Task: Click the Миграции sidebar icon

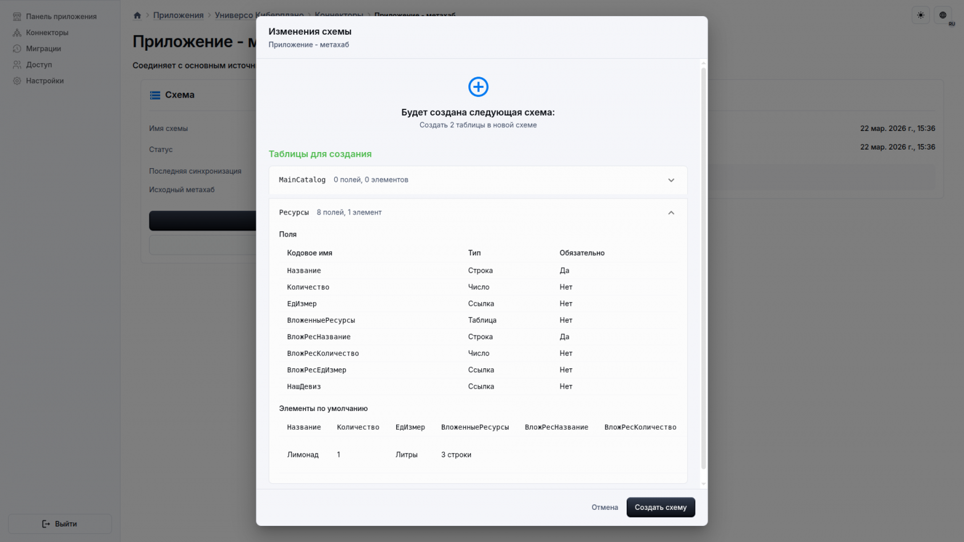Action: point(17,49)
